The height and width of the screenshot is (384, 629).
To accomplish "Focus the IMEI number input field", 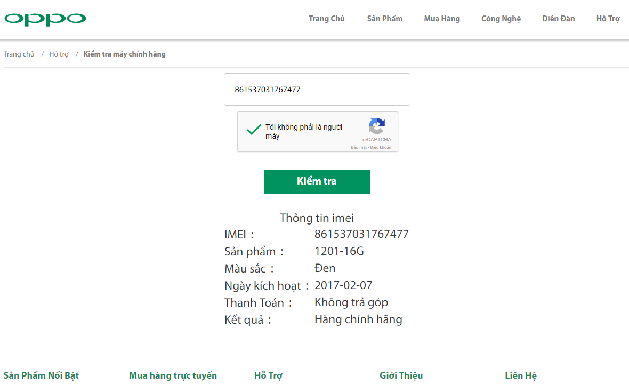I will tap(317, 90).
